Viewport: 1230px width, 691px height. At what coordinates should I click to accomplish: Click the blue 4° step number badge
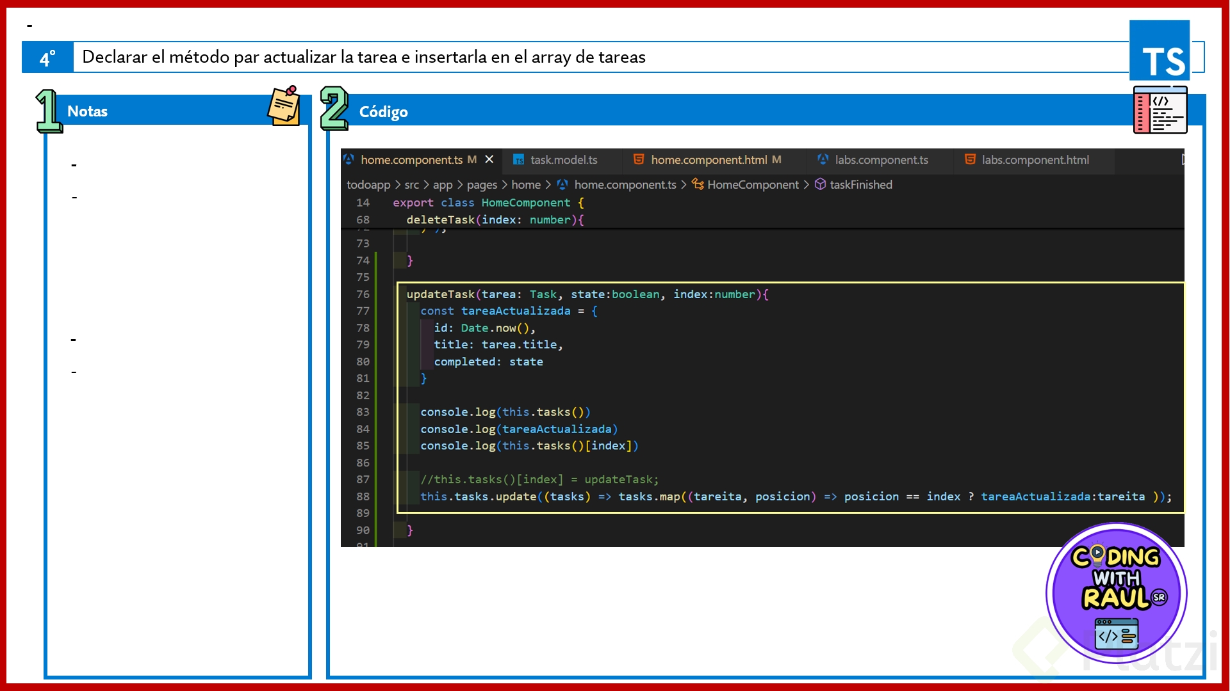(47, 58)
